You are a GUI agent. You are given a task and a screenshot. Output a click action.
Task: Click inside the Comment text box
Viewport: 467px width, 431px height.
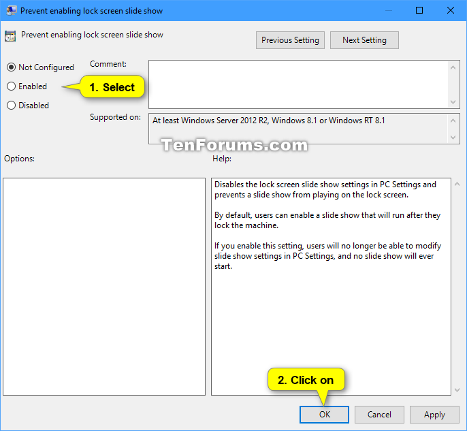click(x=298, y=84)
